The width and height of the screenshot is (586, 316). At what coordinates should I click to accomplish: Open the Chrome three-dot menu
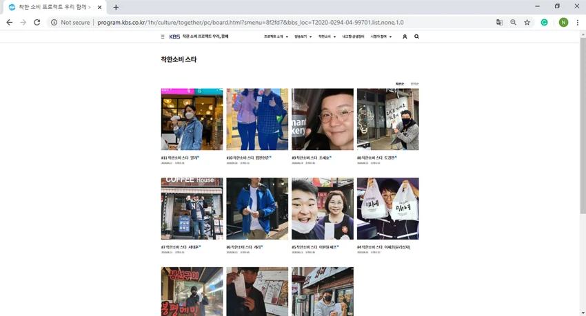(x=578, y=23)
